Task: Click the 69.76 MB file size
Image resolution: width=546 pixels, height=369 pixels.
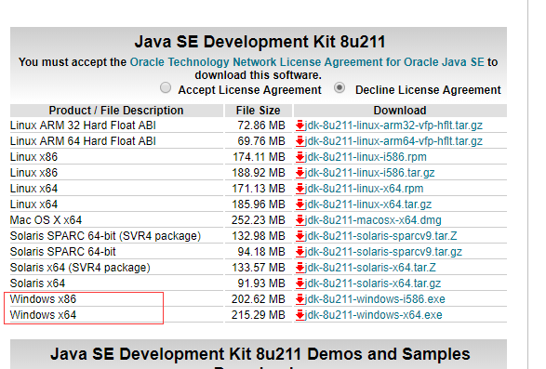Action: (261, 141)
